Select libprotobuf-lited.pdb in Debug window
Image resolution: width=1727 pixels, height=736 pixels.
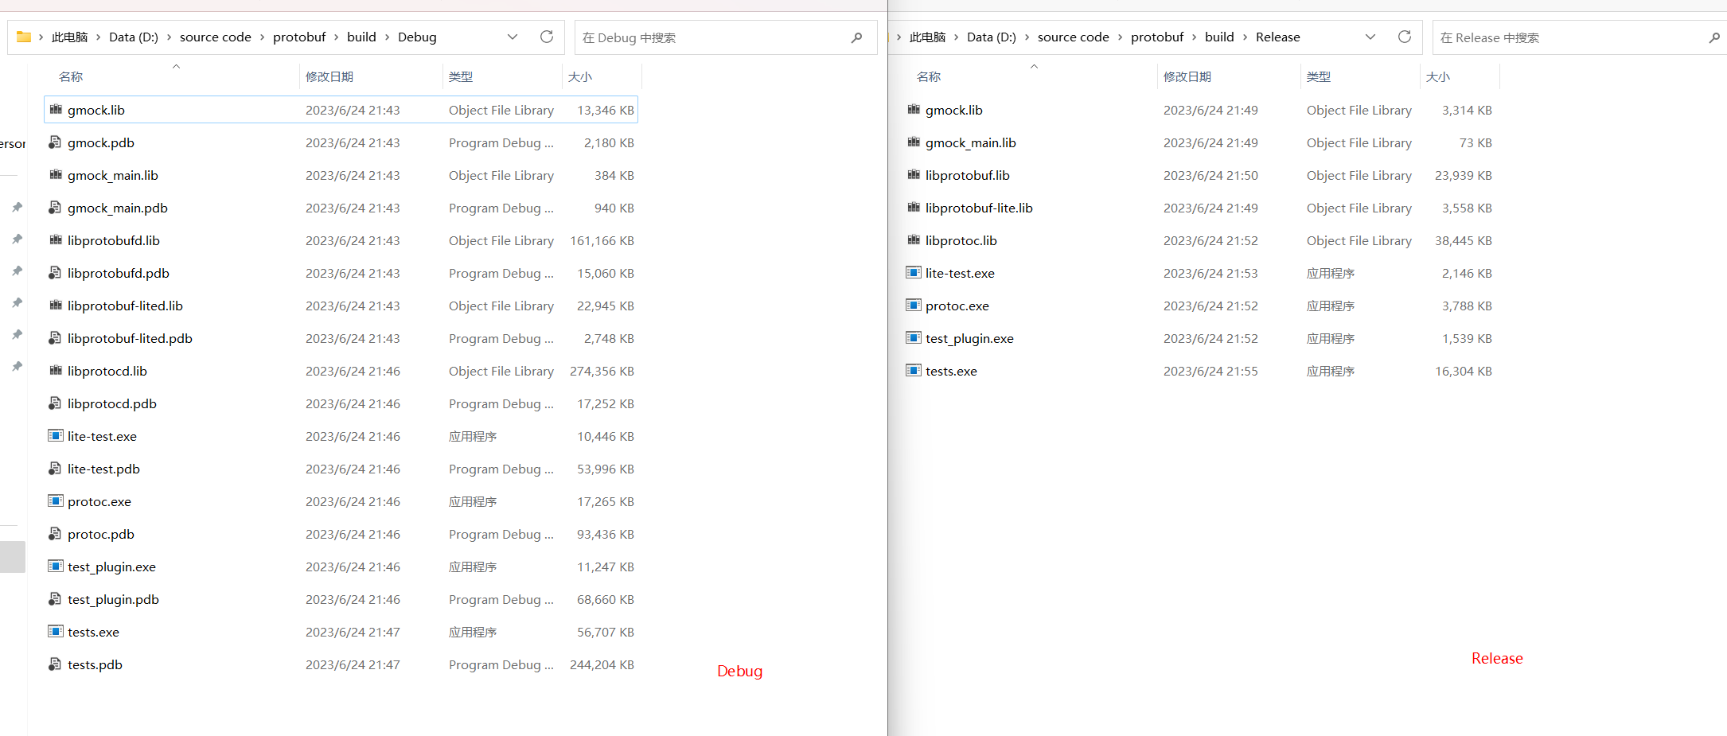[x=130, y=338]
